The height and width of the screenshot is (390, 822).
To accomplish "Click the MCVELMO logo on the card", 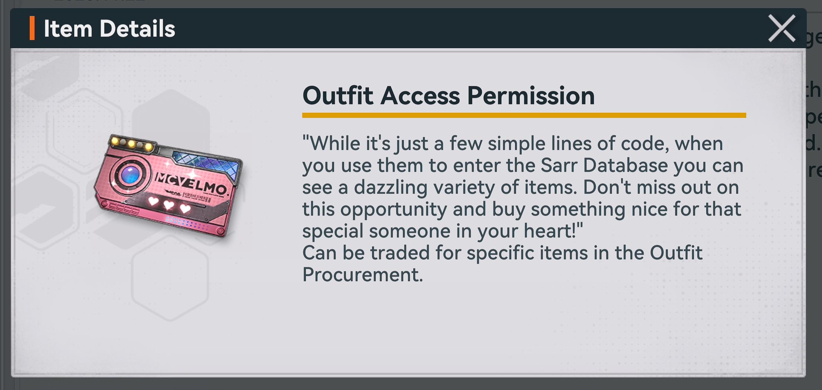I will click(191, 183).
